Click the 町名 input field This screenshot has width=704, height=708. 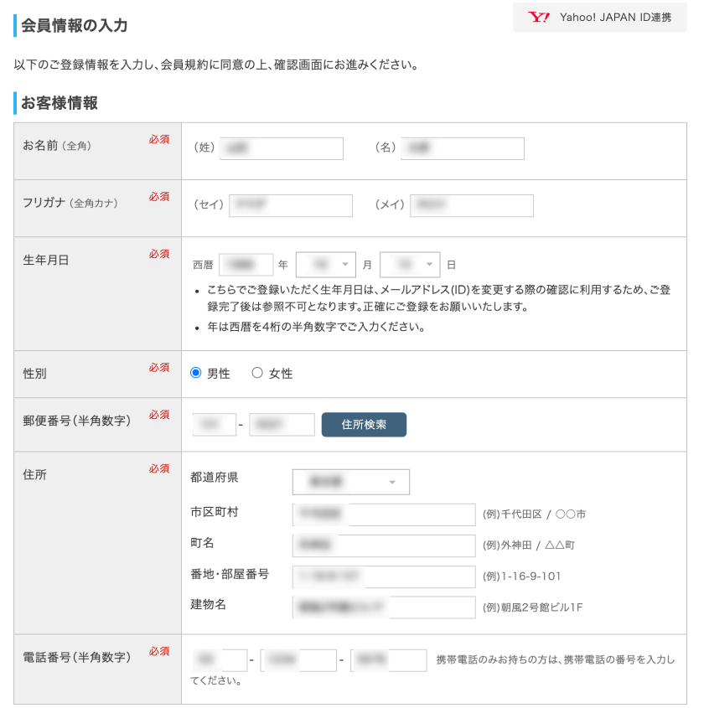[x=384, y=545]
